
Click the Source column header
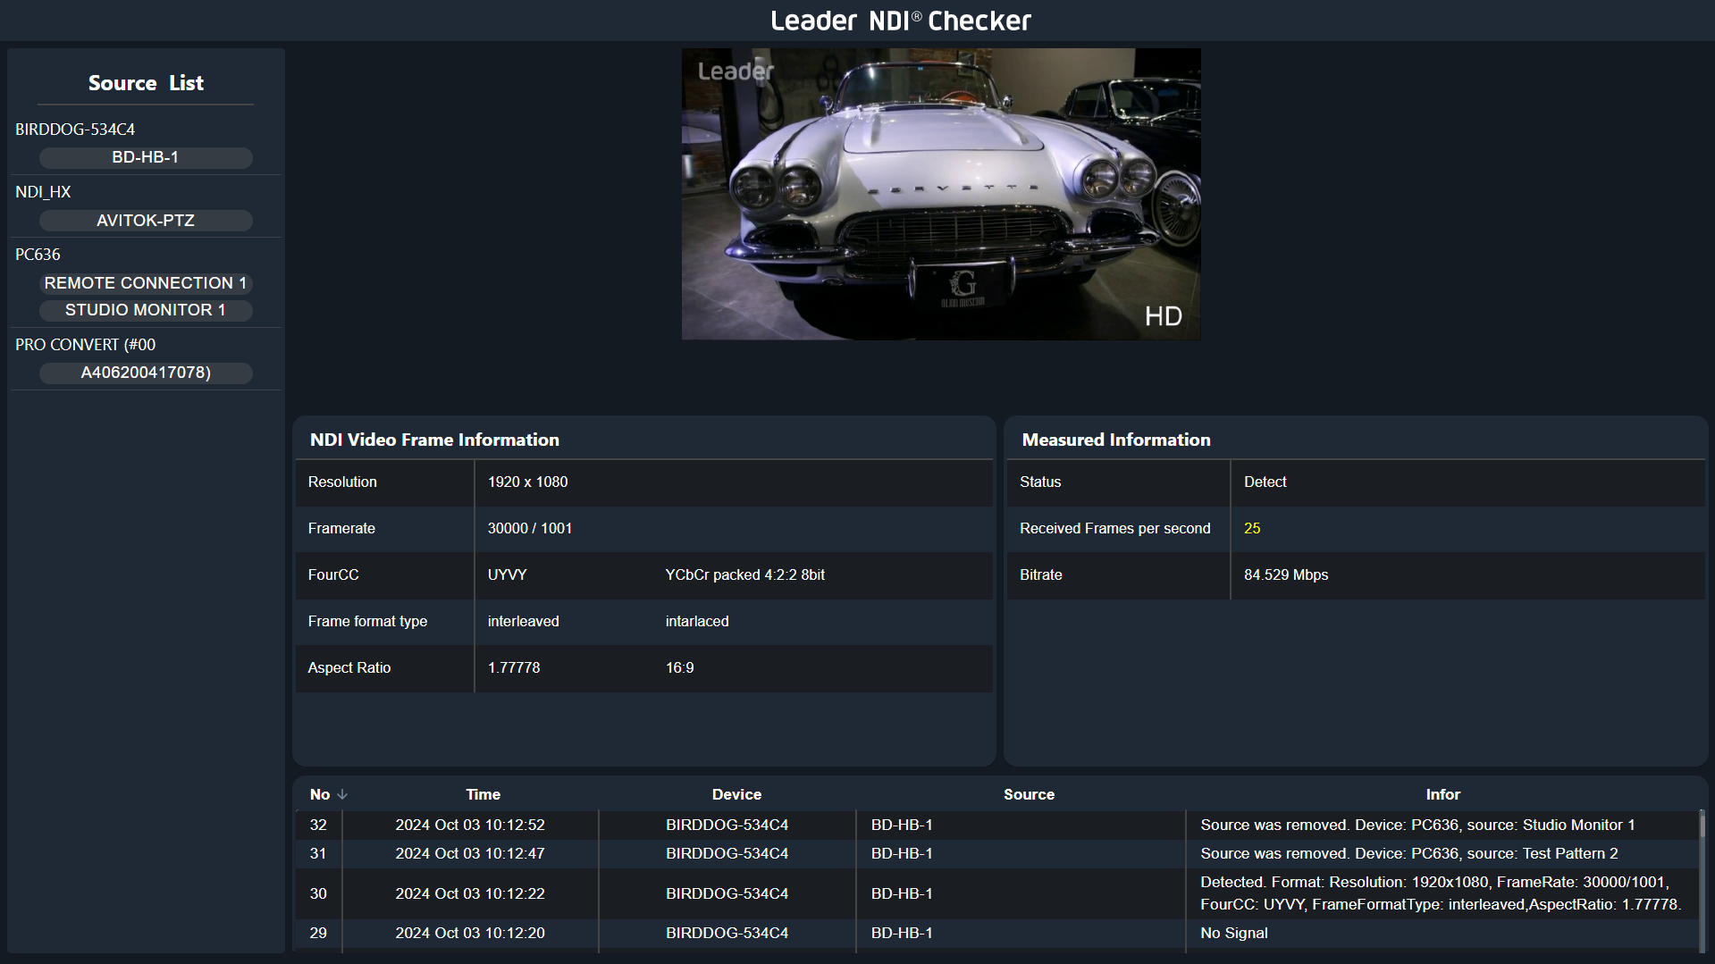point(1029,794)
